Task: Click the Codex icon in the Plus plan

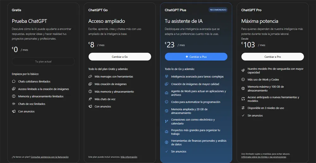Action: (x=167, y=102)
